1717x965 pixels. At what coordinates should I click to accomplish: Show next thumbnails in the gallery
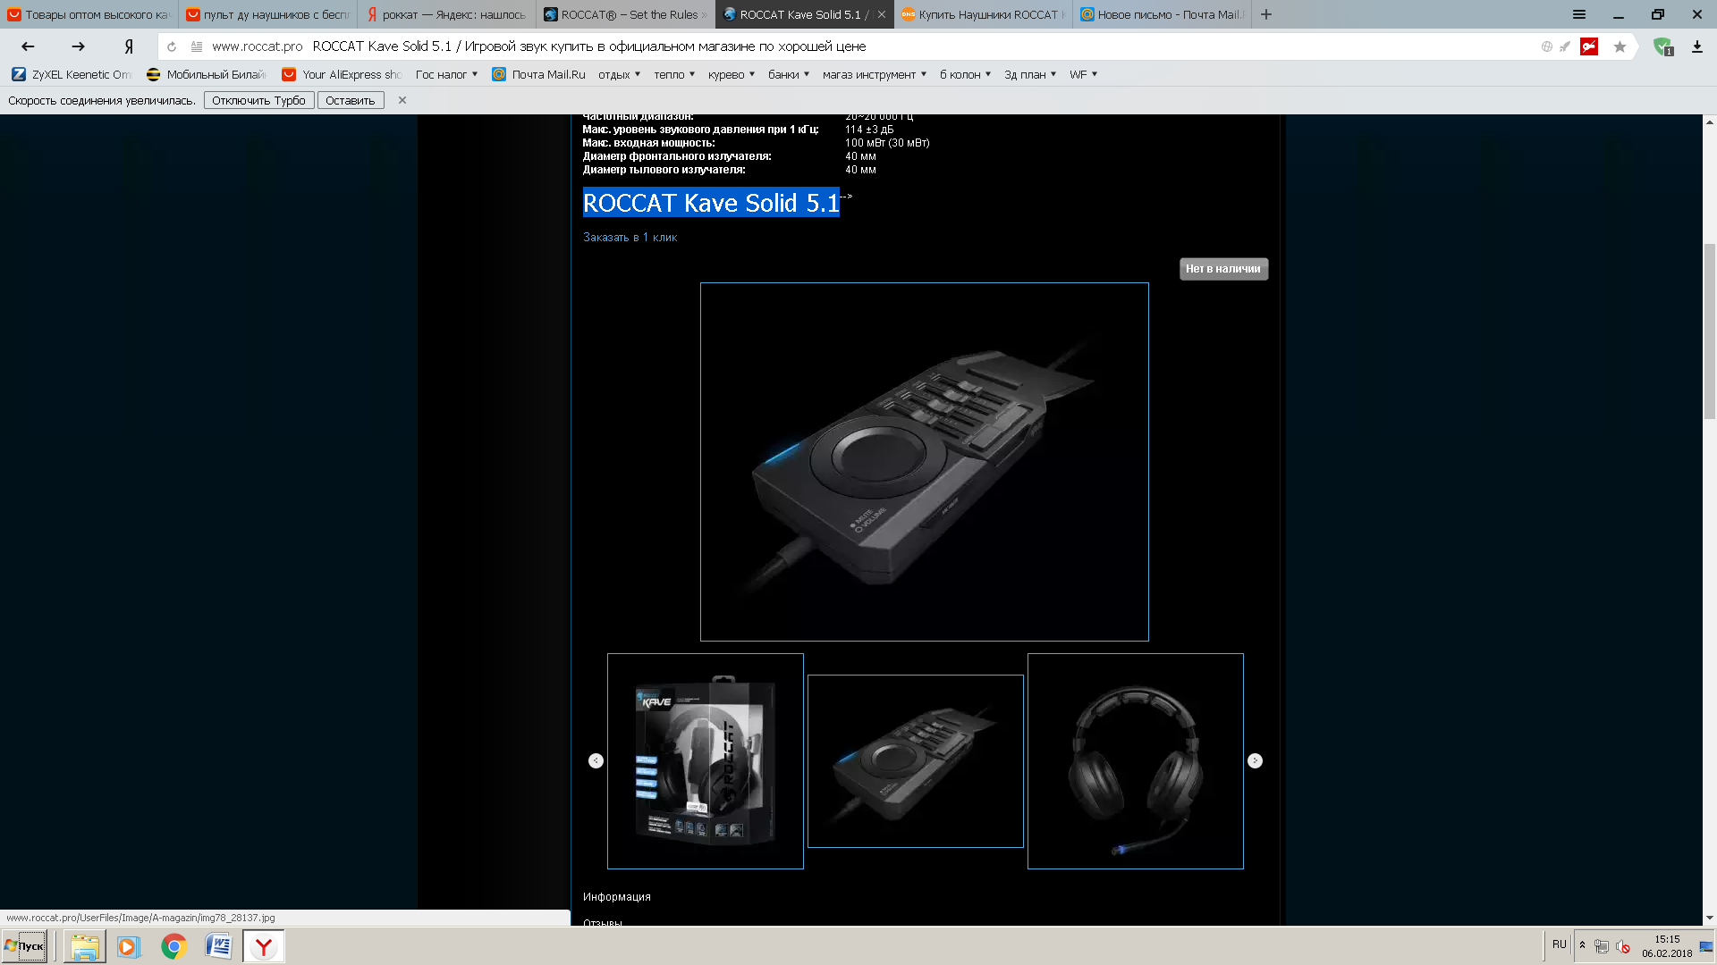click(1255, 760)
